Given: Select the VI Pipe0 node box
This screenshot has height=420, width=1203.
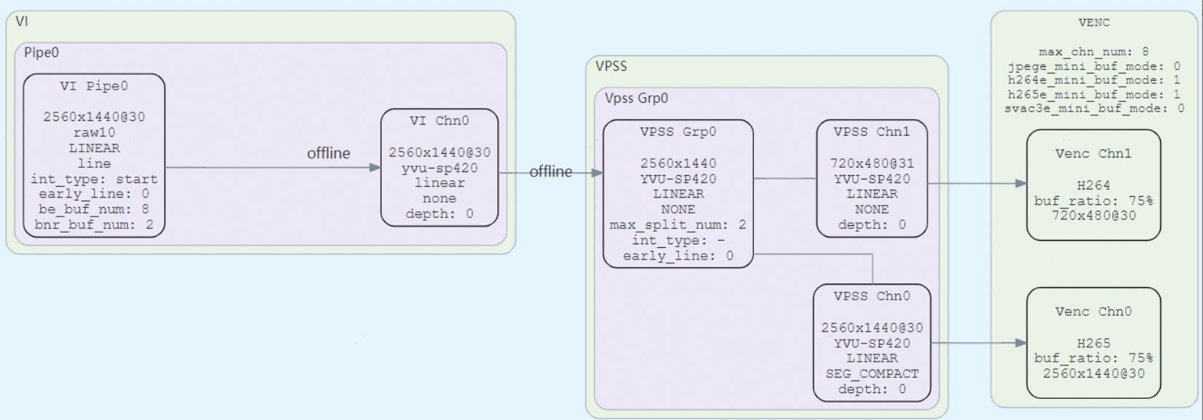Looking at the screenshot, I should pos(94,155).
